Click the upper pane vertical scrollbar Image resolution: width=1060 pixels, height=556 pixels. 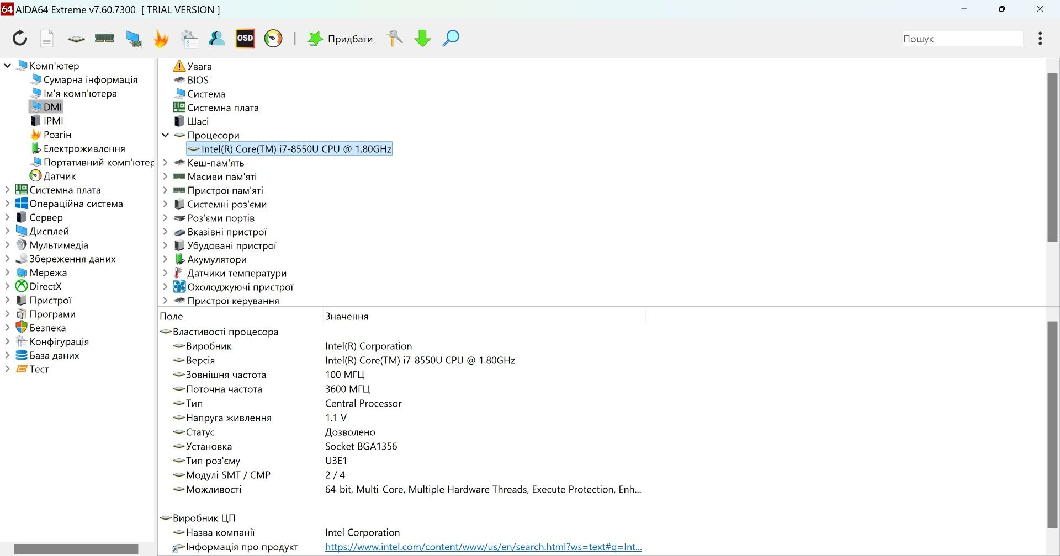1052,157
